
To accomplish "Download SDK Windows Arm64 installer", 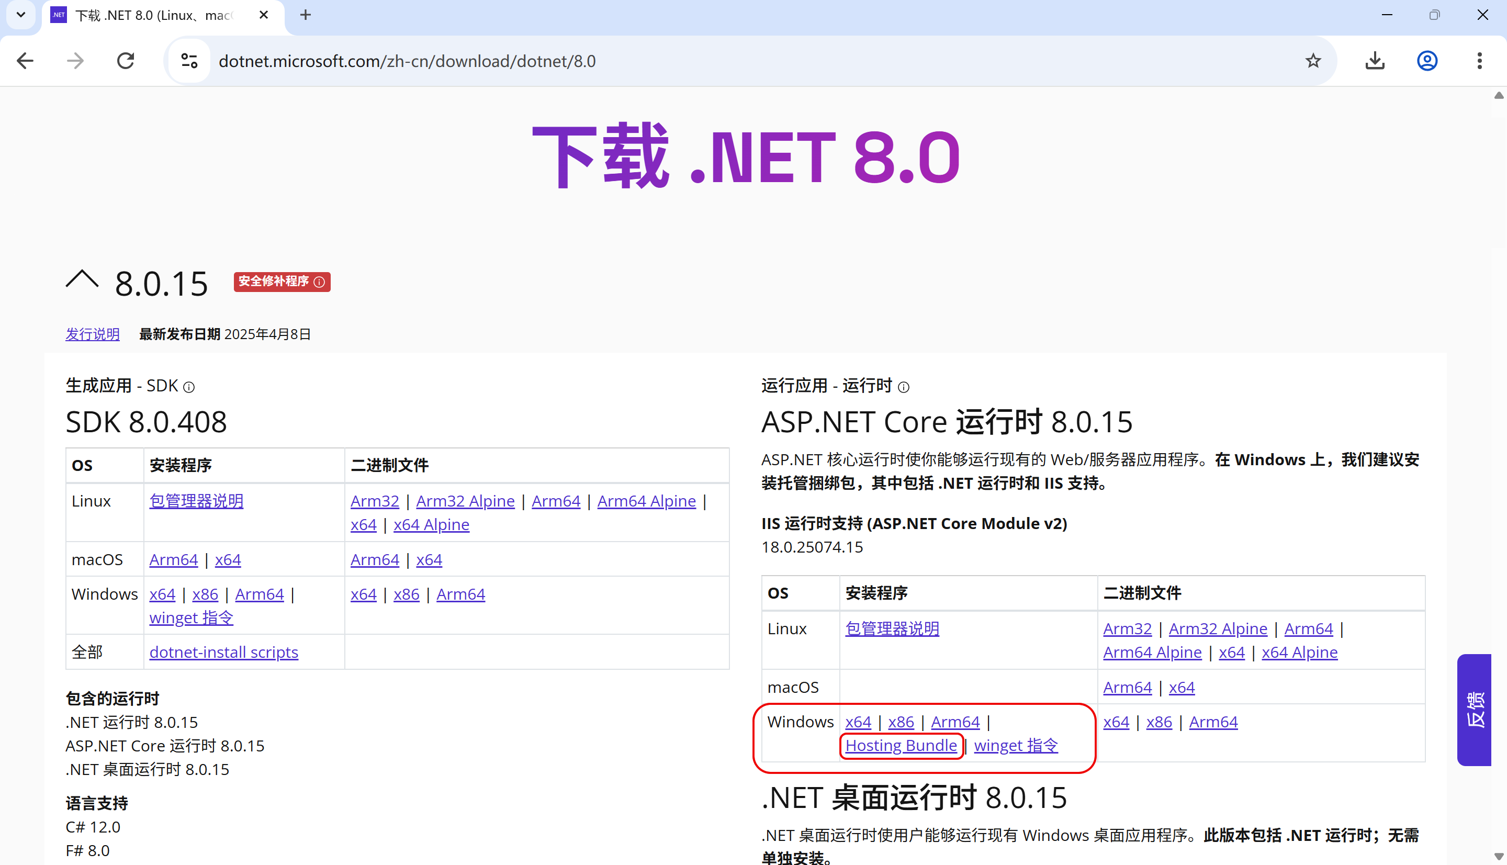I will pyautogui.click(x=260, y=594).
